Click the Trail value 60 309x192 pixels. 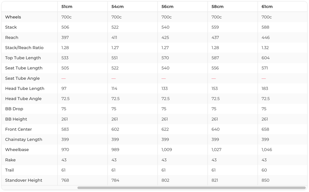tap(264, 170)
